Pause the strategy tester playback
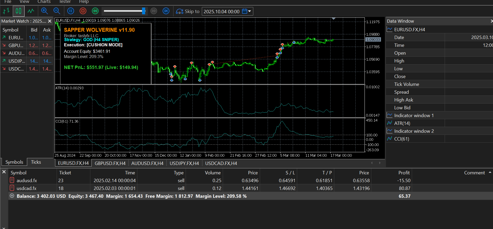The image size is (493, 229). point(71,11)
